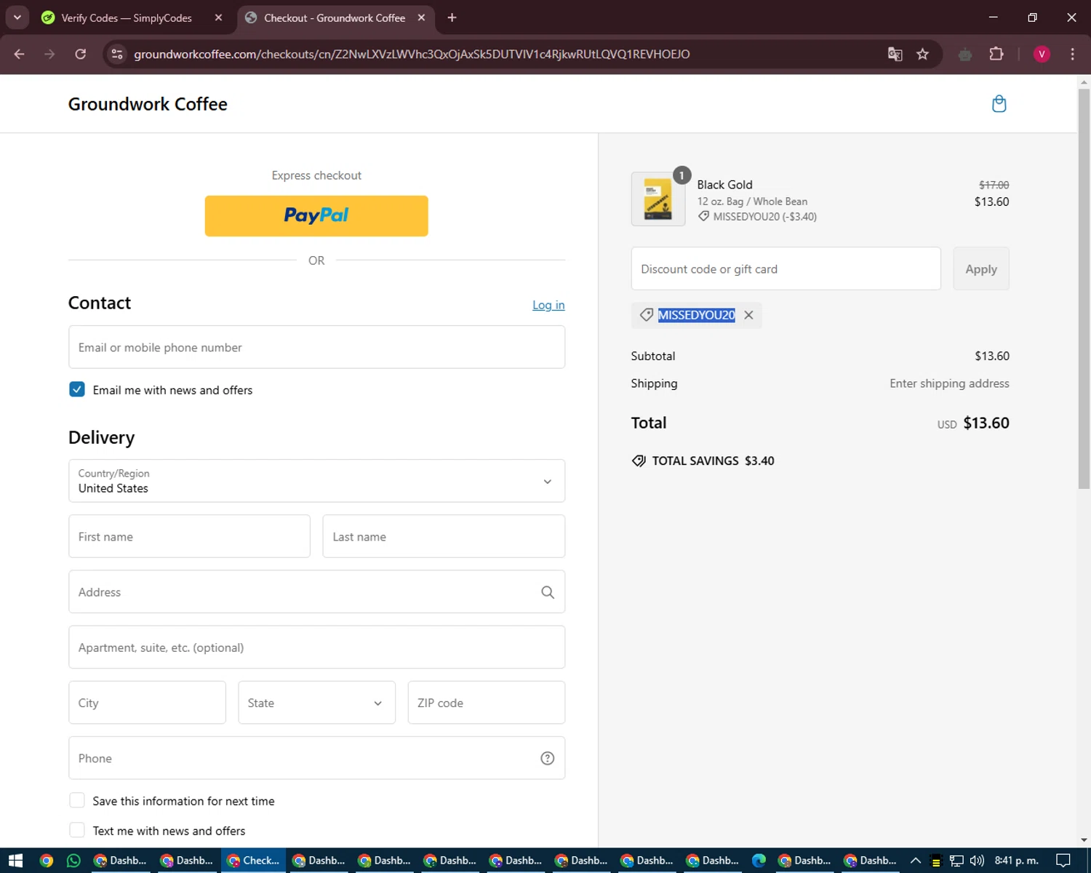Image resolution: width=1091 pixels, height=873 pixels.
Task: Show the phone field help icon
Action: [x=548, y=758]
